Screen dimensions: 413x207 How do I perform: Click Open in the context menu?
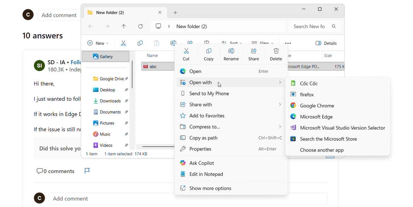pyautogui.click(x=231, y=71)
